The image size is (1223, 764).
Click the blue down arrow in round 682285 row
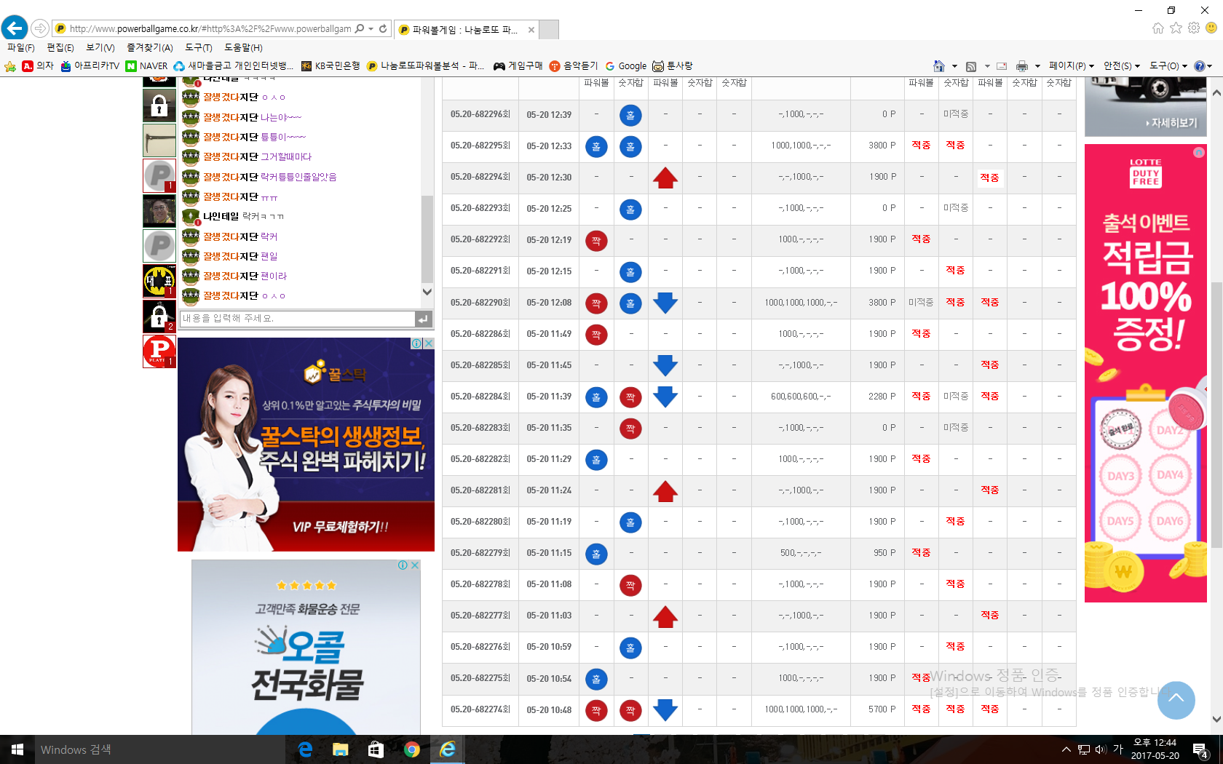click(665, 365)
